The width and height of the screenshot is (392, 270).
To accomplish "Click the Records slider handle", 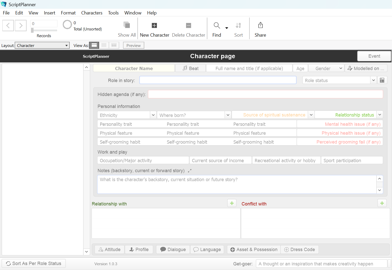I will click(x=32, y=30).
